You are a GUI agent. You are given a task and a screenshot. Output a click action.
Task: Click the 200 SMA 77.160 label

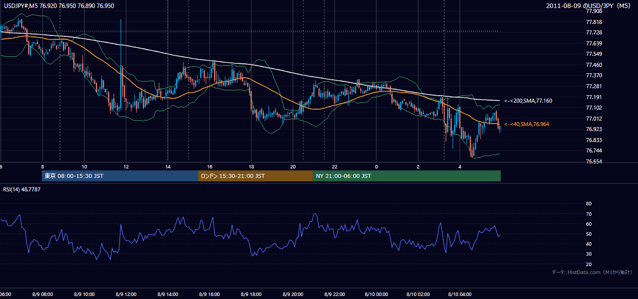pyautogui.click(x=528, y=101)
